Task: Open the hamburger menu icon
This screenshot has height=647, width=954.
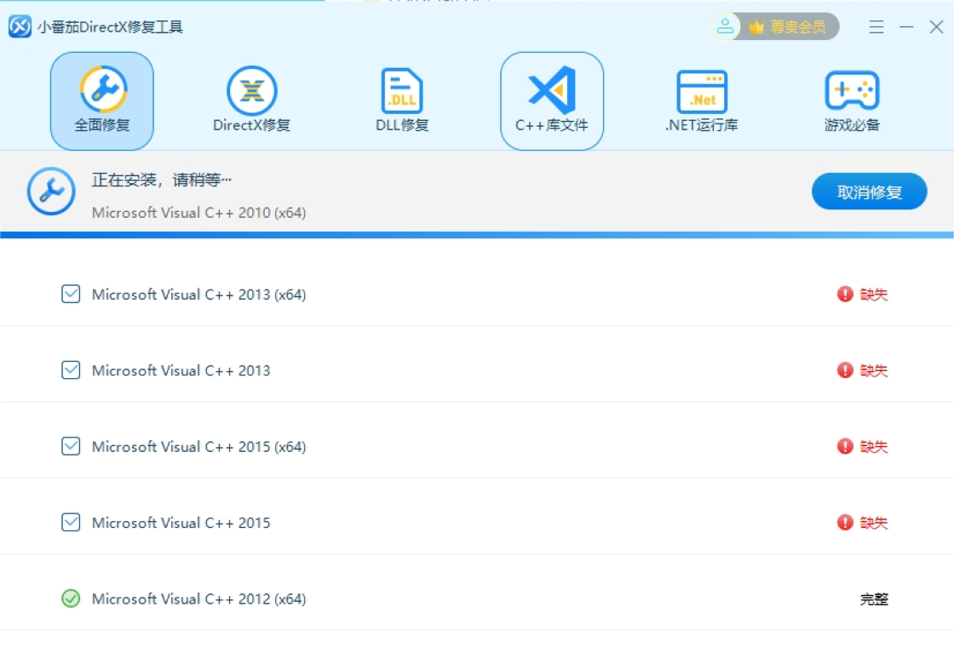Action: pyautogui.click(x=876, y=26)
